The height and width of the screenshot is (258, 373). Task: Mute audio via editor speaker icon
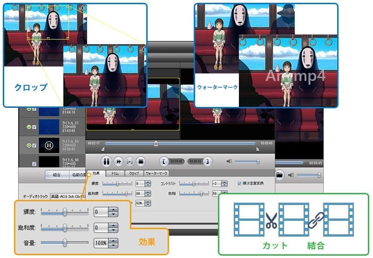click(229, 162)
